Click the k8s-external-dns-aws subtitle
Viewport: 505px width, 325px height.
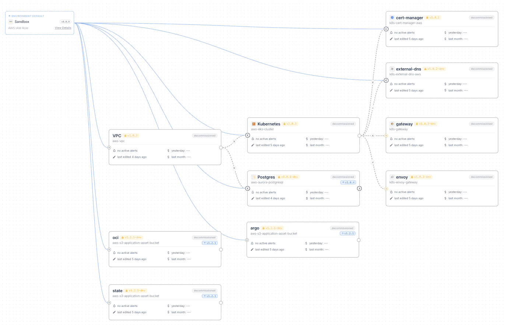[x=405, y=74]
